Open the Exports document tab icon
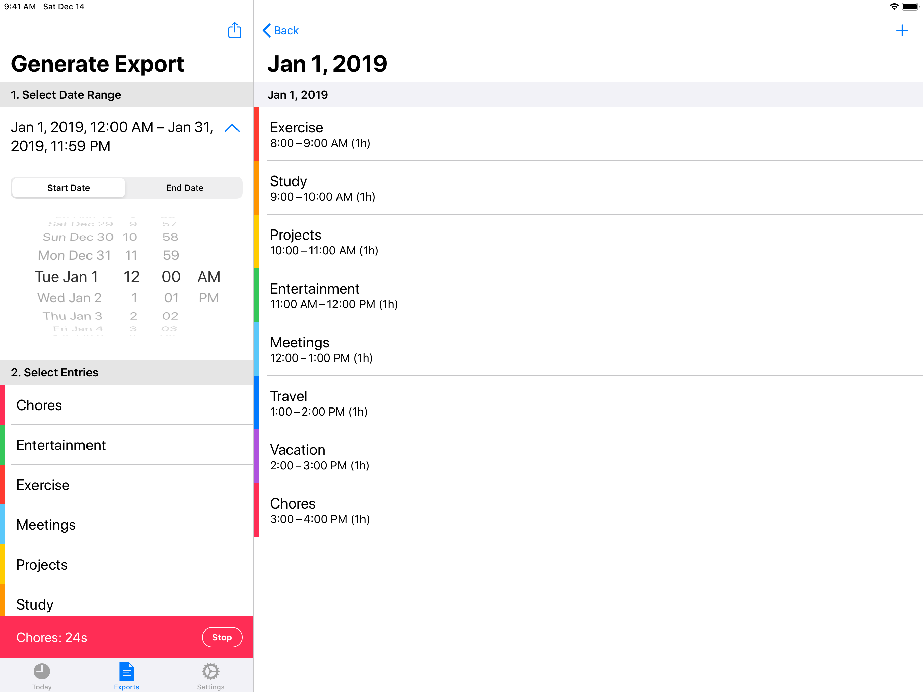Image resolution: width=923 pixels, height=692 pixels. click(126, 671)
